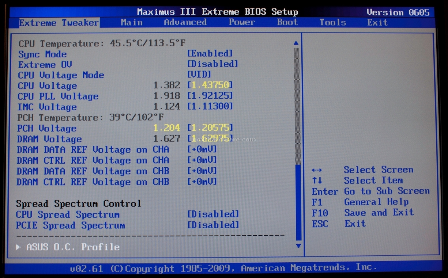Open the Tools tab

[x=332, y=22]
